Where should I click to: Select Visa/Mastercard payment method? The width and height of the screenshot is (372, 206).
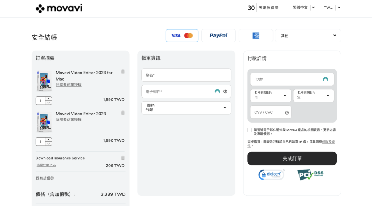pos(182,36)
